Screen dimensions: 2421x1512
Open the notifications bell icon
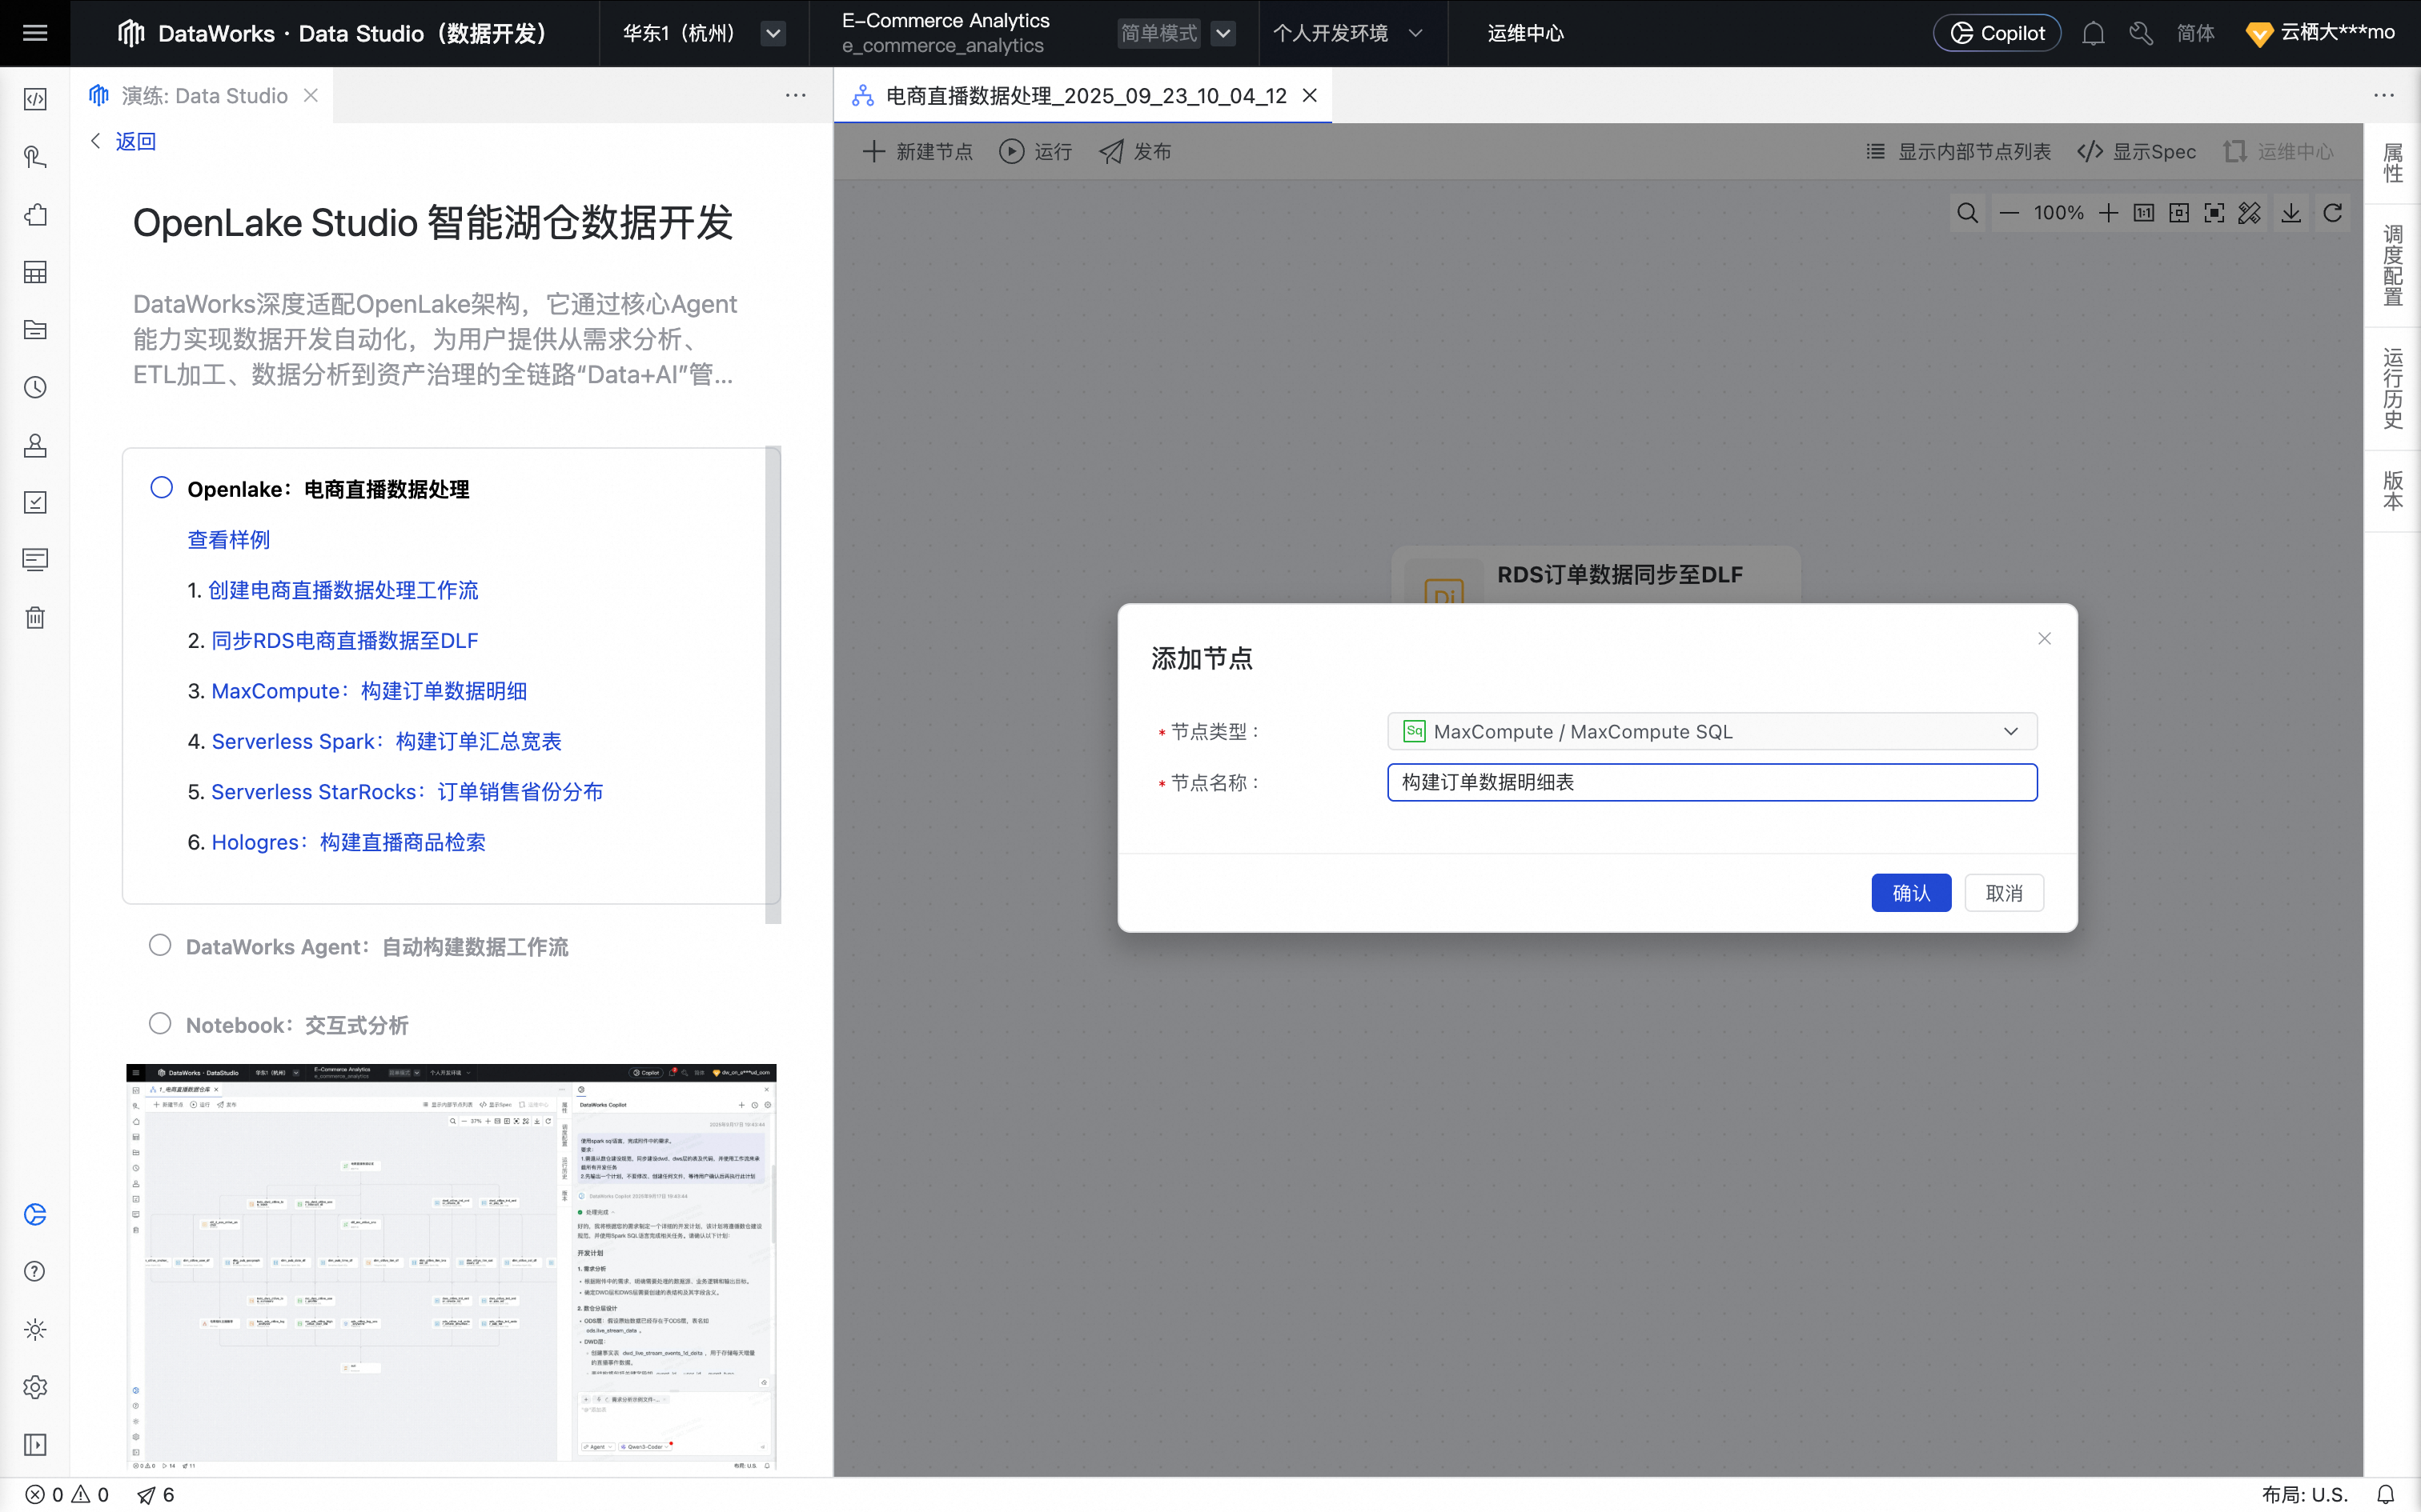click(2093, 33)
